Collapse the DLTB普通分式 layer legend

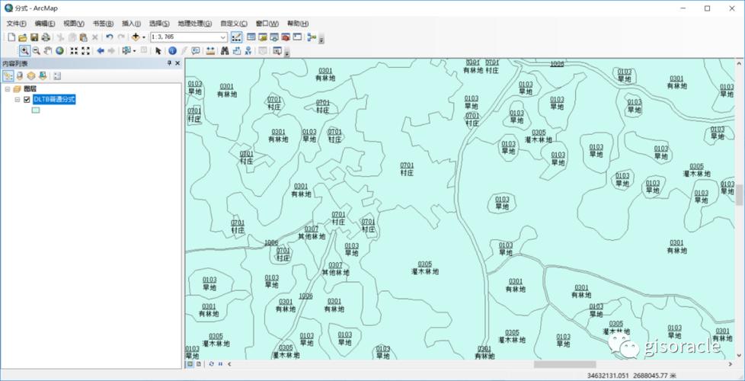pyautogui.click(x=17, y=99)
